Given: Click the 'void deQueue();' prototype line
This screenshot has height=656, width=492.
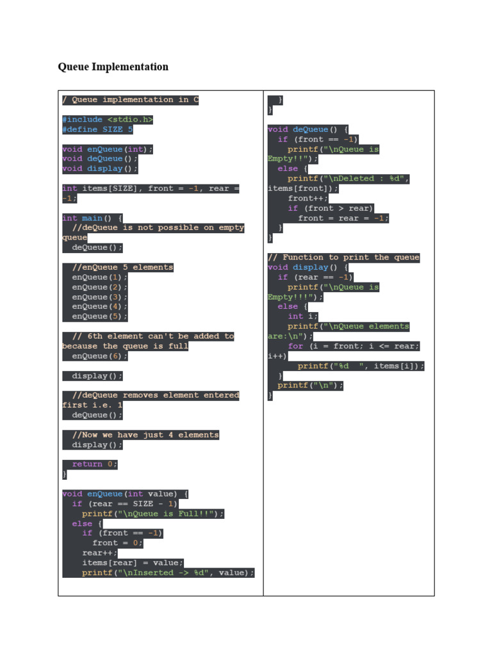Looking at the screenshot, I should tap(100, 159).
